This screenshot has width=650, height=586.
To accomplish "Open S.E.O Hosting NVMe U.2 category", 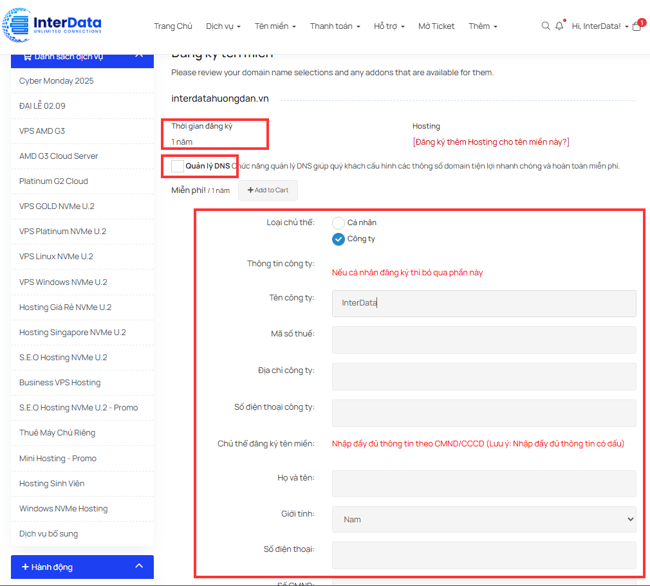I will (63, 358).
